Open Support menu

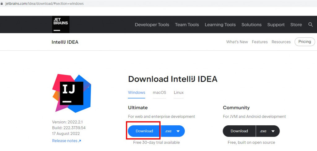coord(276,25)
